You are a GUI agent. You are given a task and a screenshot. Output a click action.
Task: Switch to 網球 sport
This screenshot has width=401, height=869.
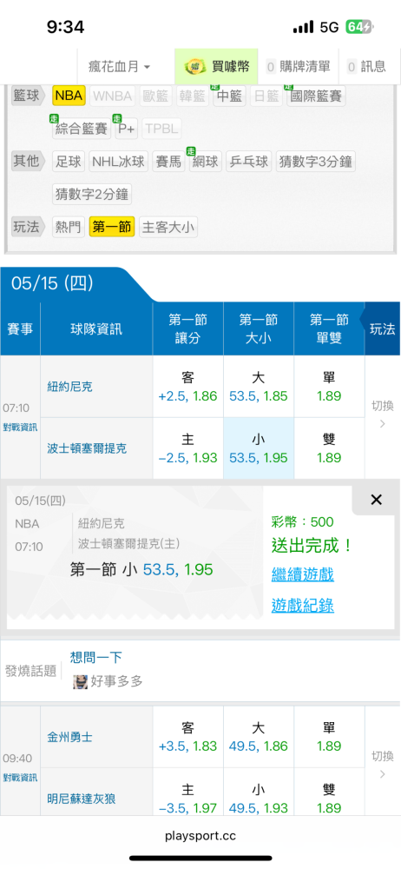click(x=206, y=162)
